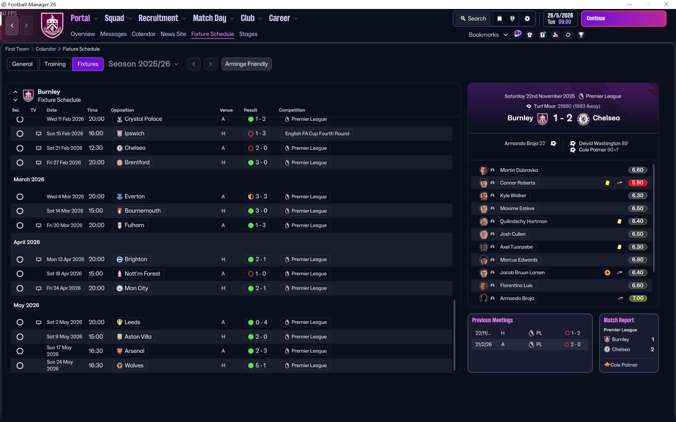676x422 pixels.
Task: Go forward using the right arrow button
Action: (x=26, y=25)
